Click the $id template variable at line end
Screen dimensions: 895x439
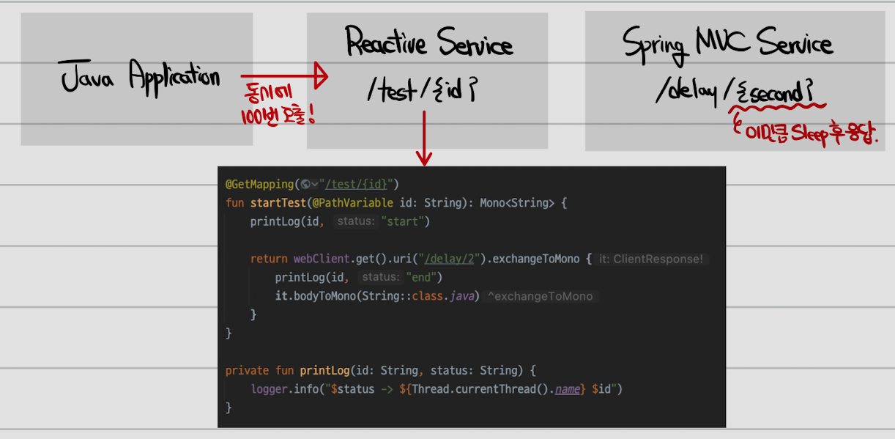tap(601, 389)
